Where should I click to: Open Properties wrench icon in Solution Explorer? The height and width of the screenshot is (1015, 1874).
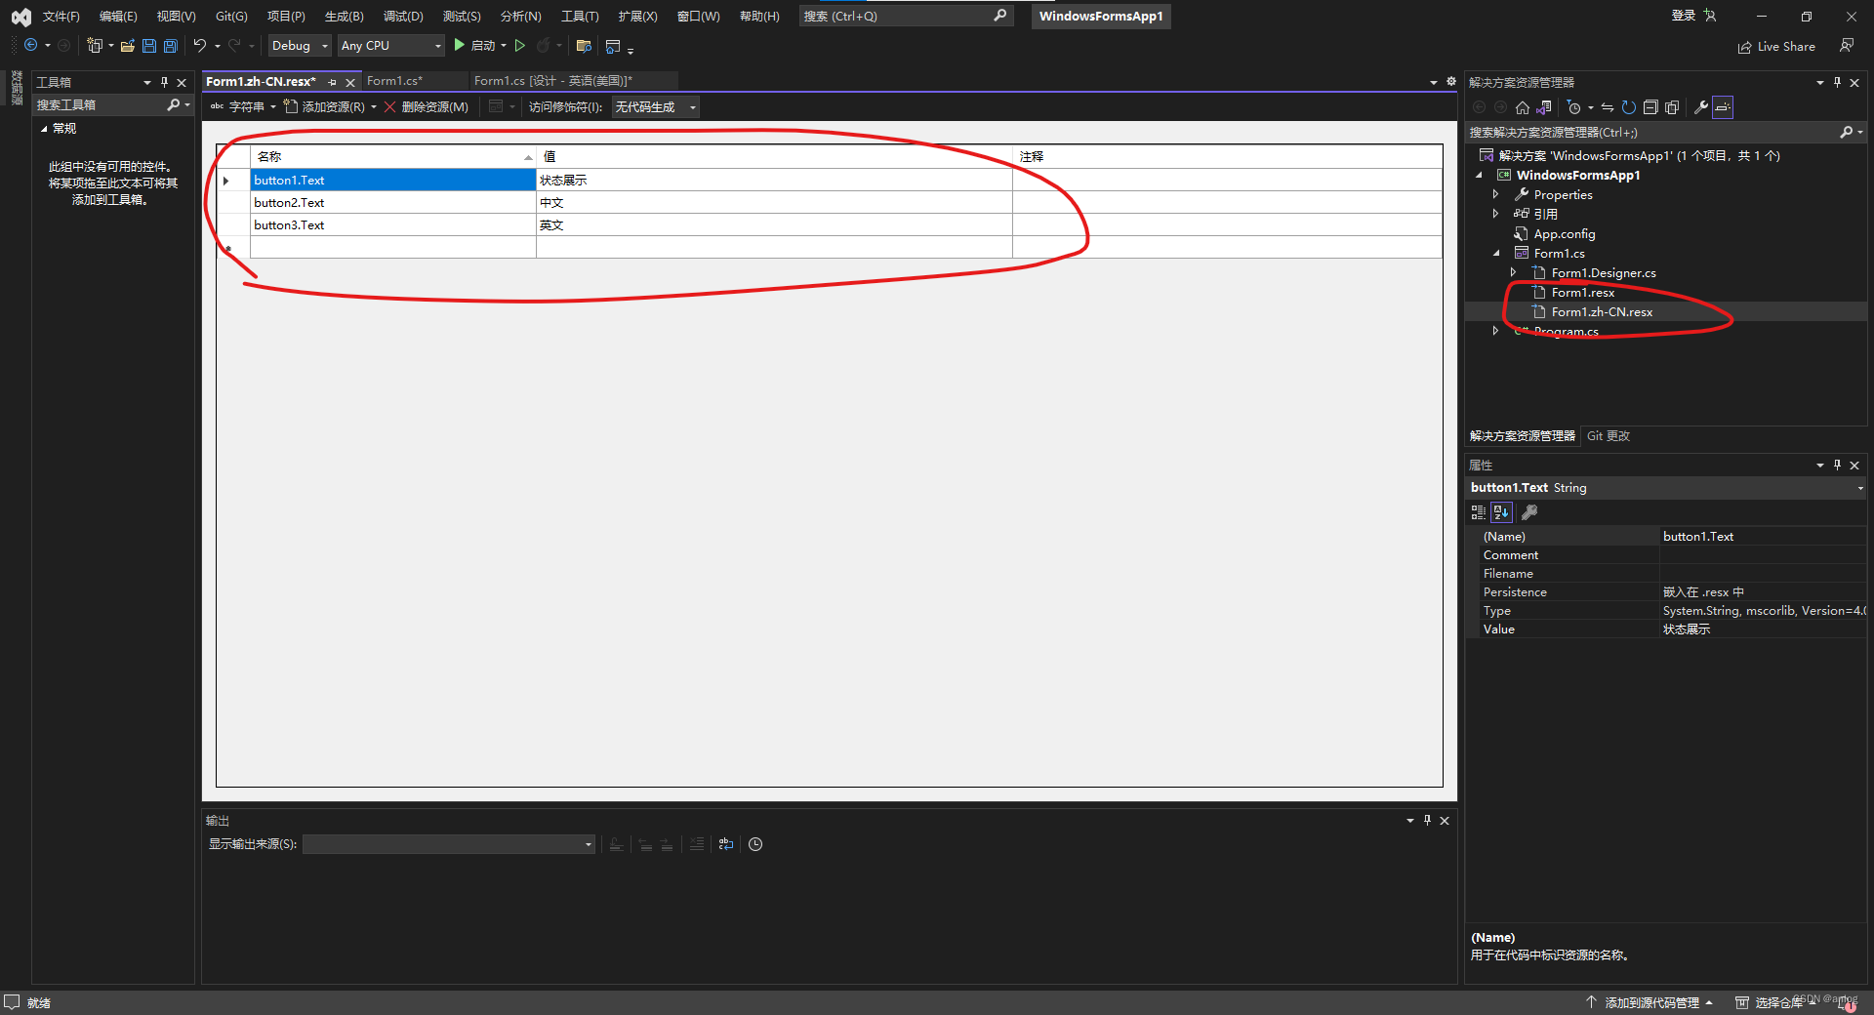(1701, 107)
